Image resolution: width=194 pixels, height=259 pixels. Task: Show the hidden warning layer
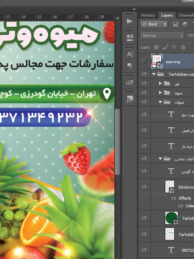[144, 61]
